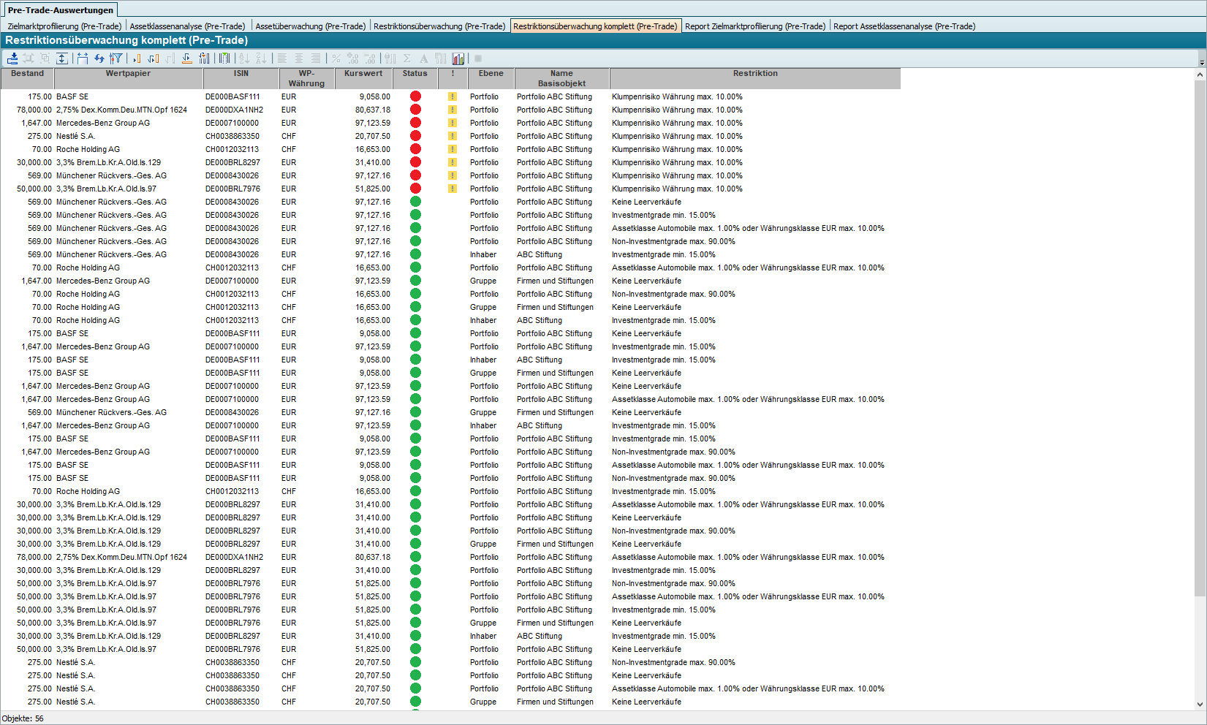Click red status indicator for Nestlé S.A.
Viewport: 1207px width, 725px height.
[x=415, y=136]
